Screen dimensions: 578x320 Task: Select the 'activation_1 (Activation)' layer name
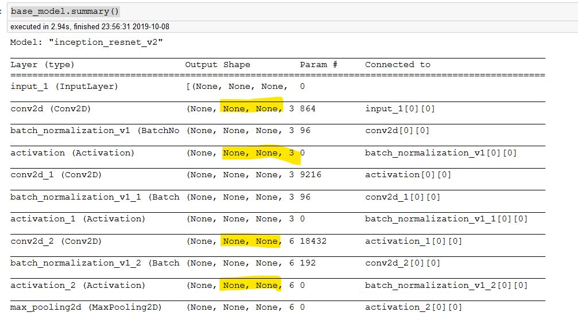click(x=78, y=219)
